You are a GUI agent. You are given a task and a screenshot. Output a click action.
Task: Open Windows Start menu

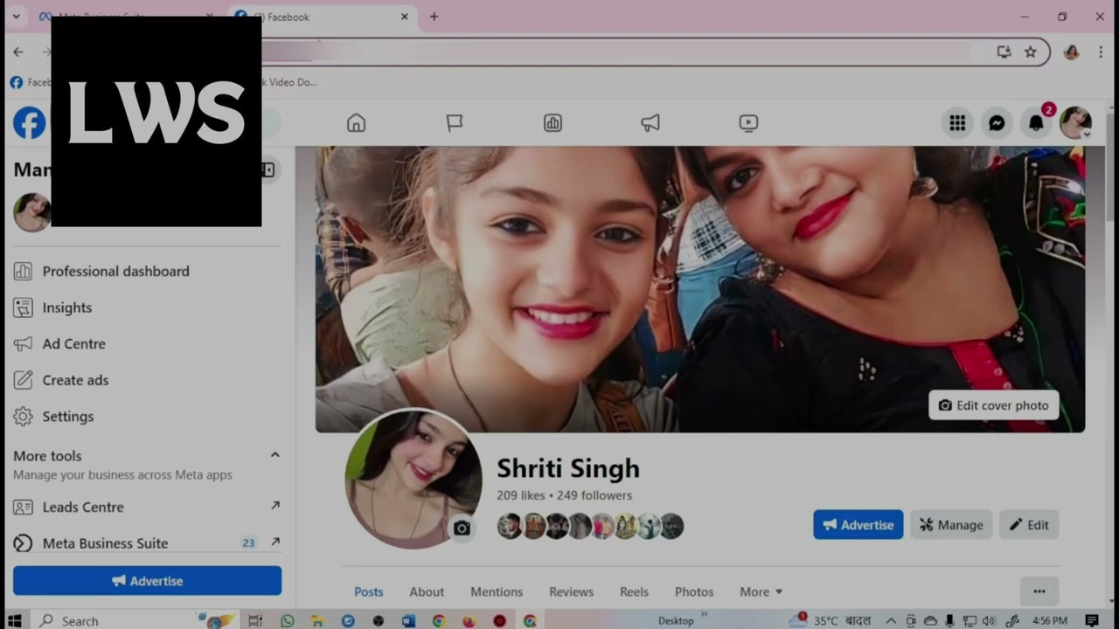tap(16, 620)
